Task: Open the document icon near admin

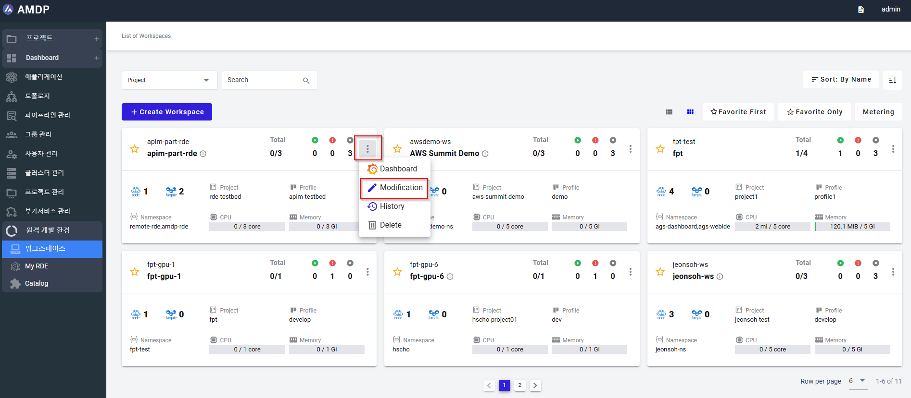Action: 861,10
